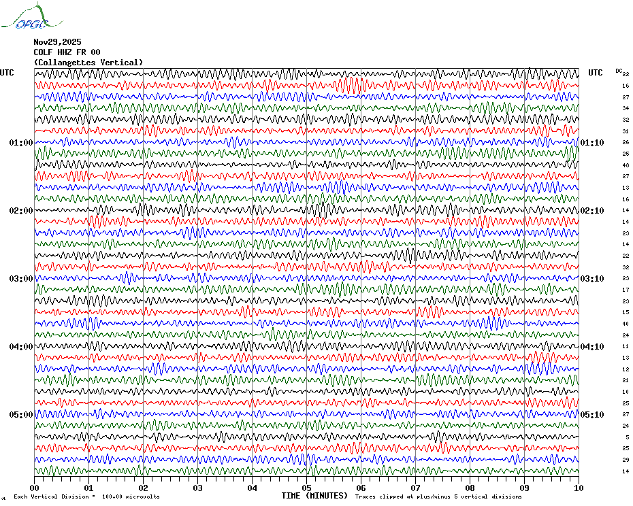Click the COLF HHZ FR 00 station text
Viewport: 633px width, 506px height.
[67, 52]
